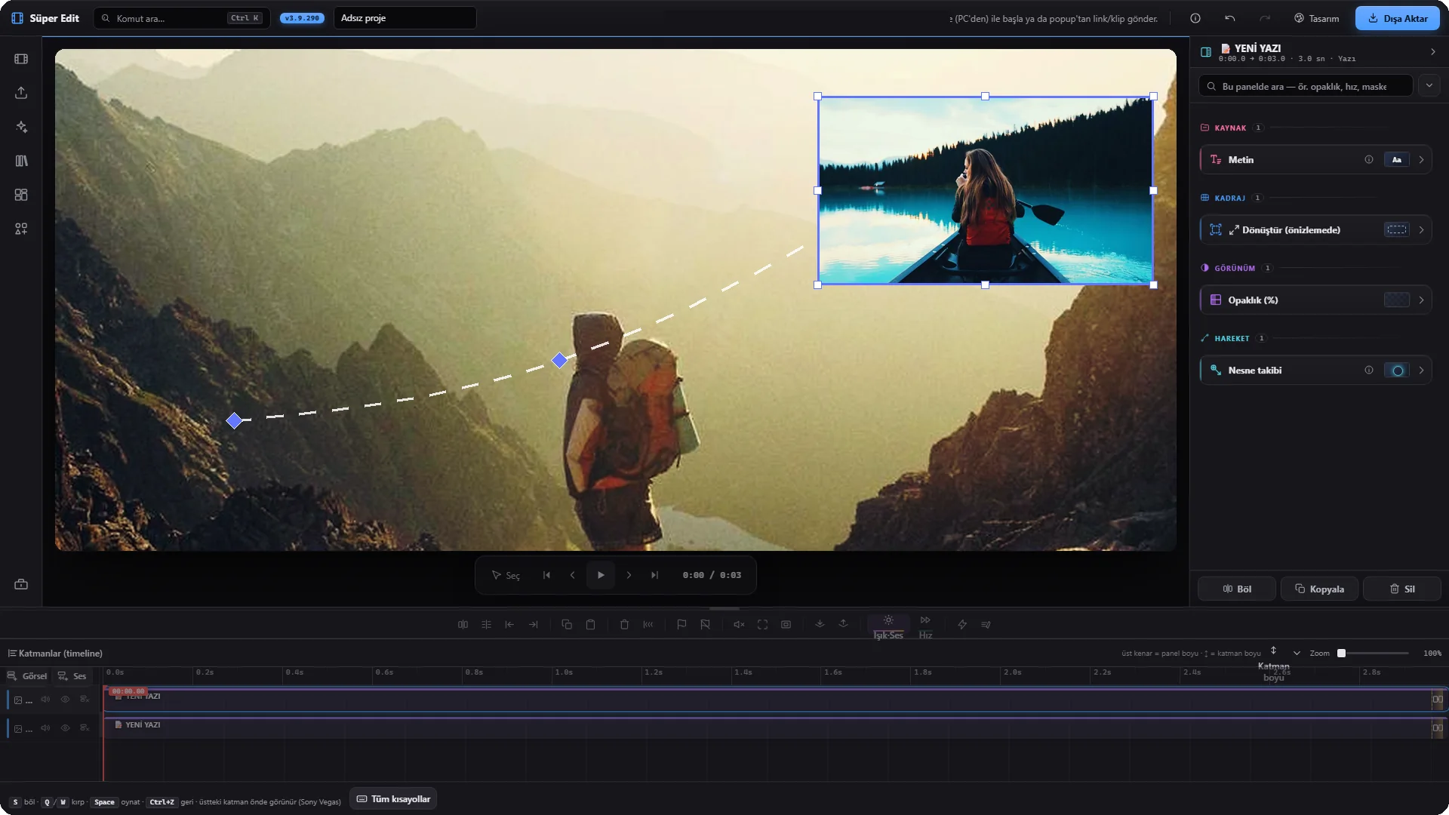
Task: Click the download arrow icon in timeline toolbar
Action: pos(820,624)
